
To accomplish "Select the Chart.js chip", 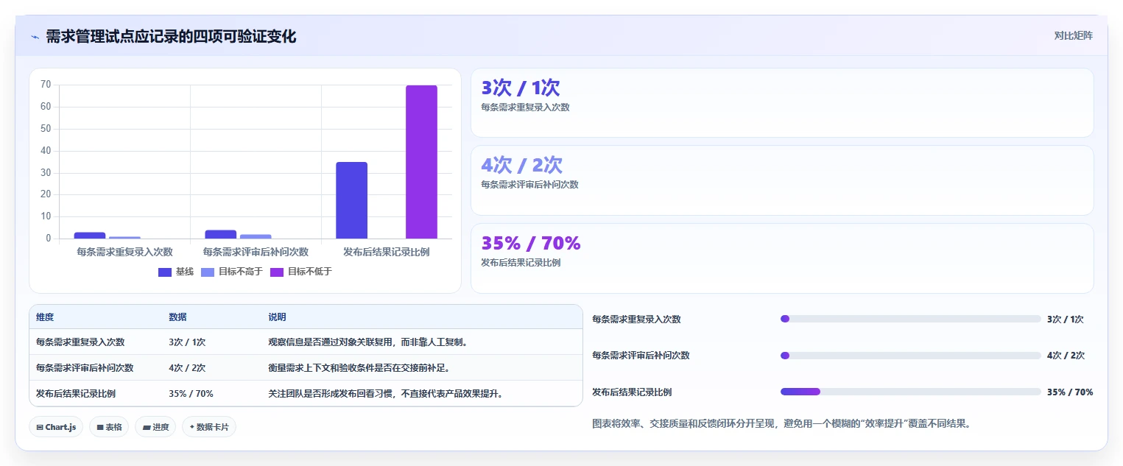I will coord(56,427).
